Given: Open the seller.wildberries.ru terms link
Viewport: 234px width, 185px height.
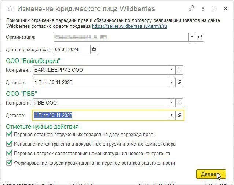Looking at the screenshot, I should (x=129, y=27).
